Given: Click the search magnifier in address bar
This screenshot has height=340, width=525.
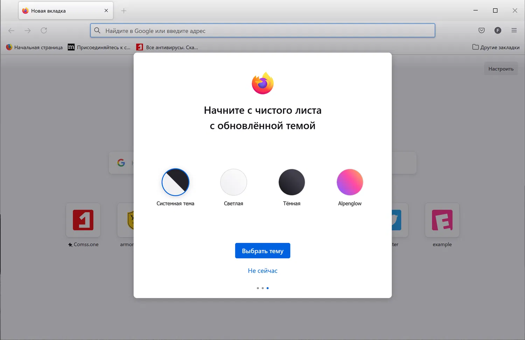Looking at the screenshot, I should [97, 30].
